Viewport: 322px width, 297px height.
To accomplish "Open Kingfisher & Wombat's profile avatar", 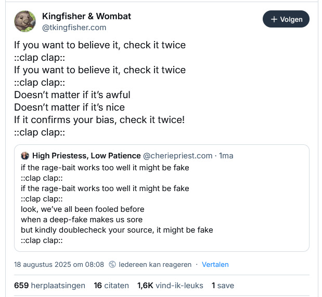I will click(x=25, y=22).
